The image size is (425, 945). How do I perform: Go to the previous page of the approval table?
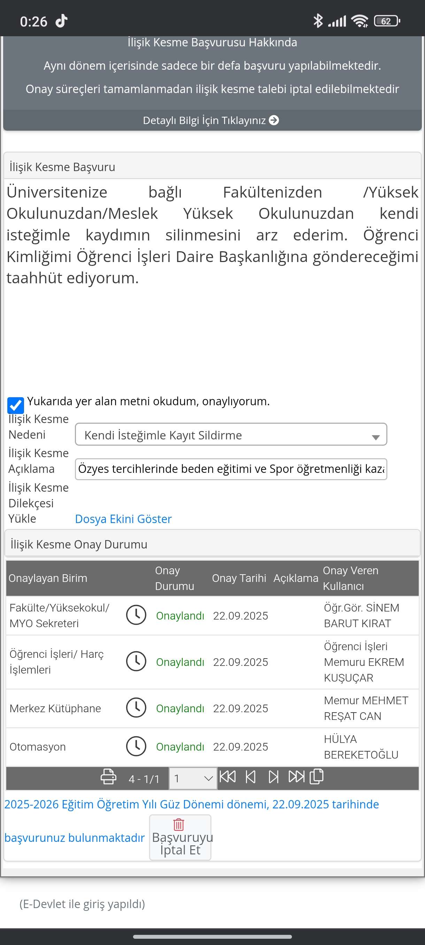pyautogui.click(x=250, y=777)
